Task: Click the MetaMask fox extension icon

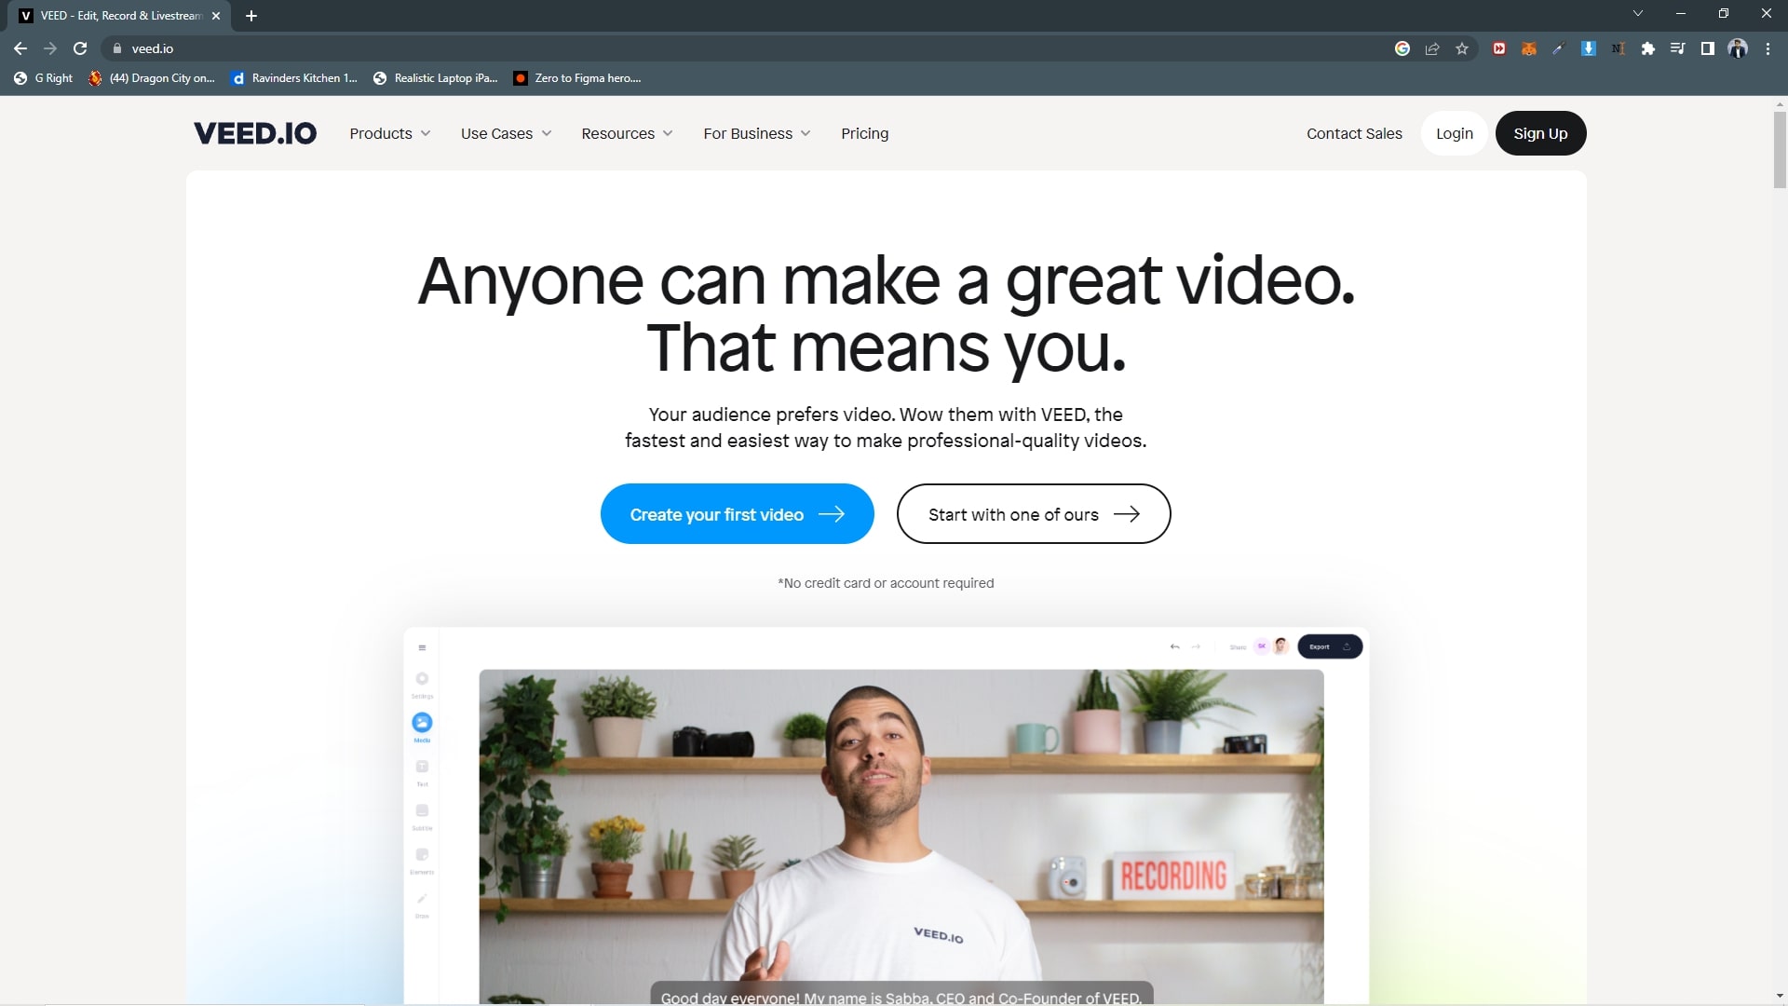Action: 1528,48
